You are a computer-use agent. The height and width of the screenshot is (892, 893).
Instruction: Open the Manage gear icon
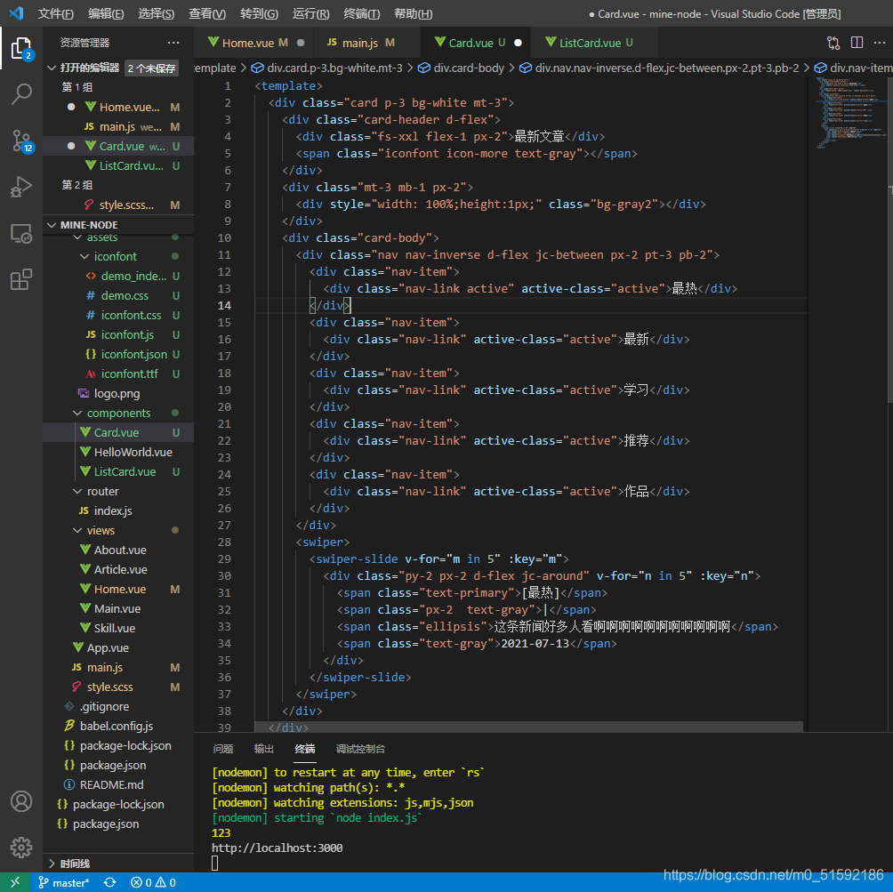pyautogui.click(x=21, y=848)
